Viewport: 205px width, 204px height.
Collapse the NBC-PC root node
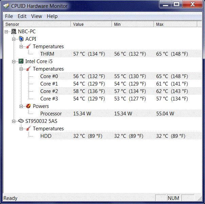coord(6,32)
